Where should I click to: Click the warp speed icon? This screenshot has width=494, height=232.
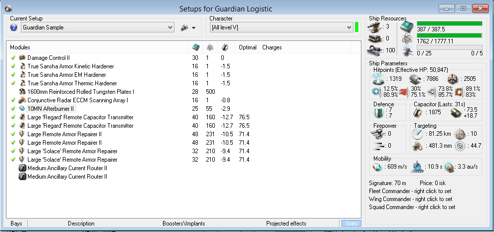coord(449,167)
